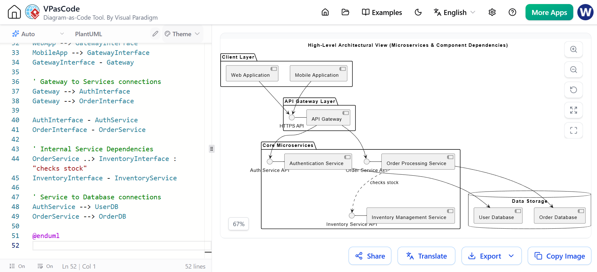Click the diagram title text
Viewport: 597px width, 272px height.
pos(408,45)
